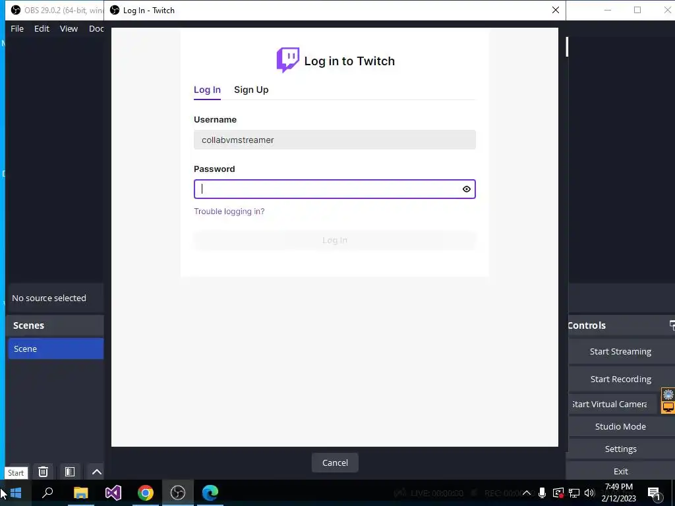Click the Exit button in OBS Controls

click(620, 471)
